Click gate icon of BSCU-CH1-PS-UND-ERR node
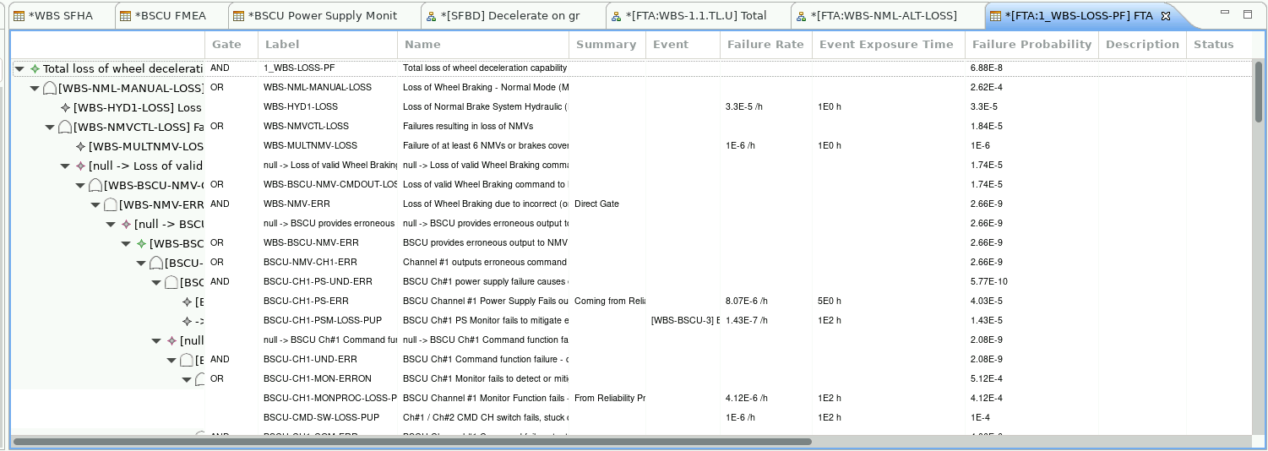The width and height of the screenshot is (1268, 451). pos(171,282)
